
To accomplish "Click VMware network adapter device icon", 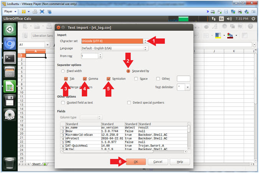I will [233, 12].
